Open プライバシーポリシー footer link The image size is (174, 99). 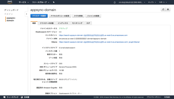point(154,97)
